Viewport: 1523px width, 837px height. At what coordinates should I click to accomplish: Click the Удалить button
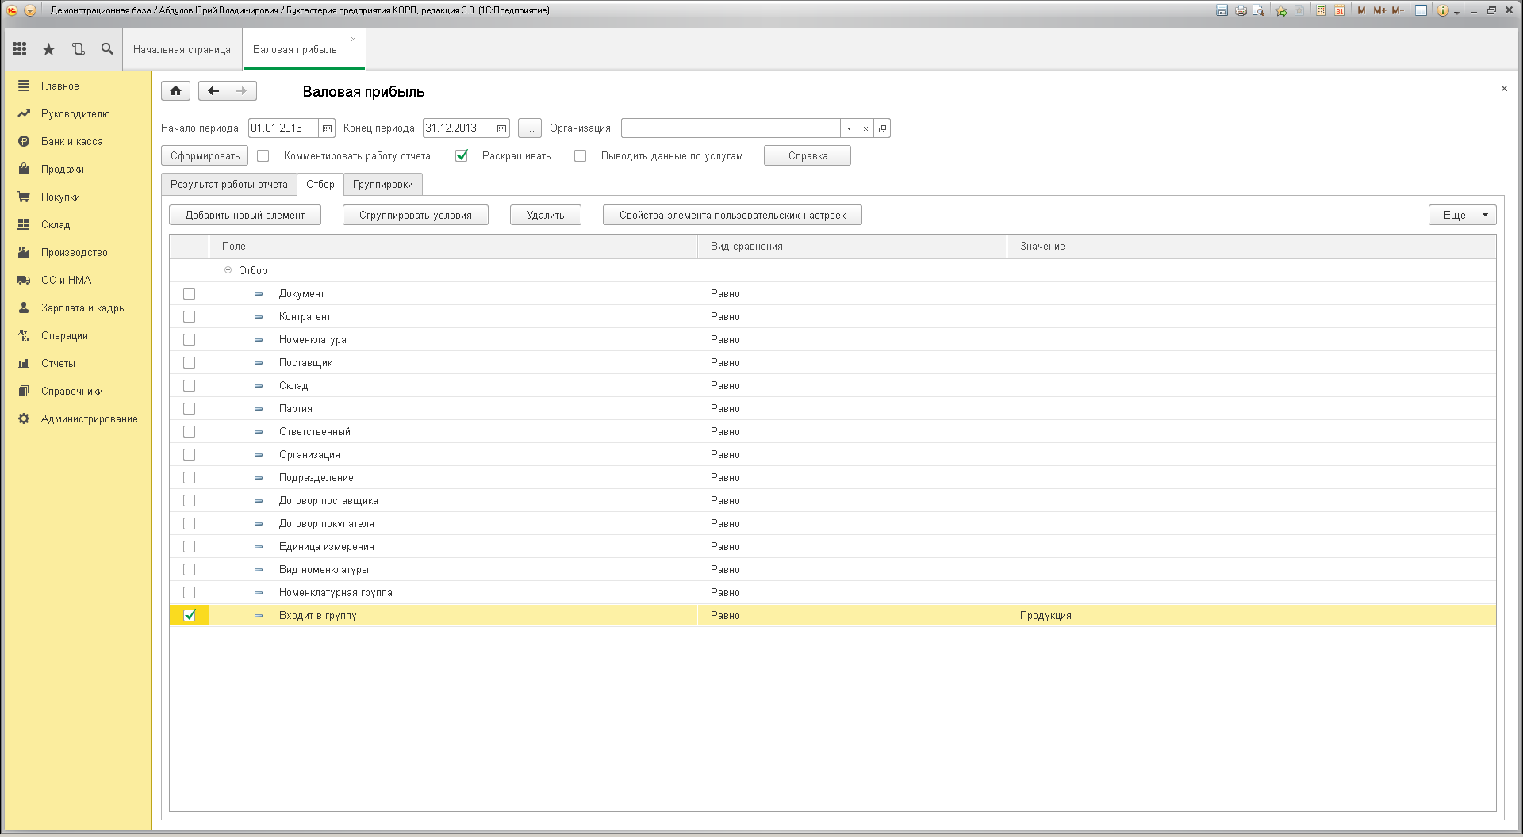coord(546,215)
